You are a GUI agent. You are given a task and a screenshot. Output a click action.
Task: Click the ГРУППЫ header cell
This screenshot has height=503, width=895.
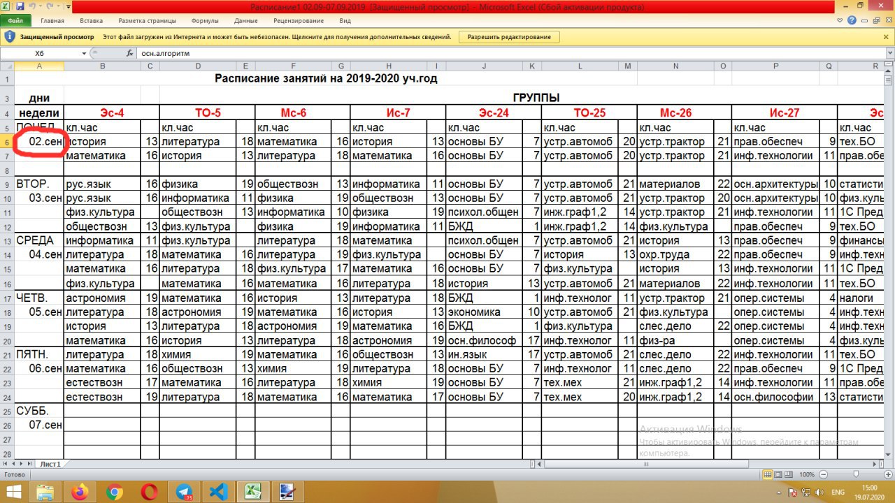(x=536, y=99)
